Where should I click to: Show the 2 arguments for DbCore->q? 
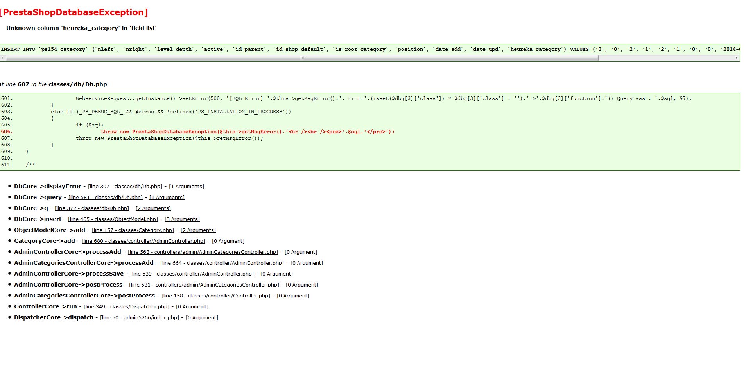tap(153, 208)
